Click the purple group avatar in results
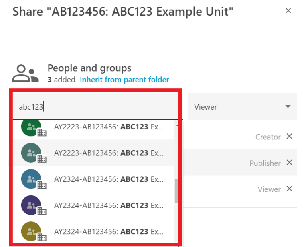 click(x=31, y=205)
